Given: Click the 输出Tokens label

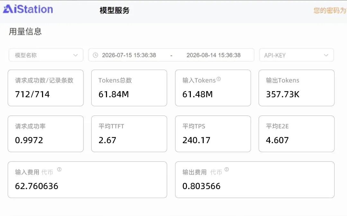Looking at the screenshot, I should [283, 80].
